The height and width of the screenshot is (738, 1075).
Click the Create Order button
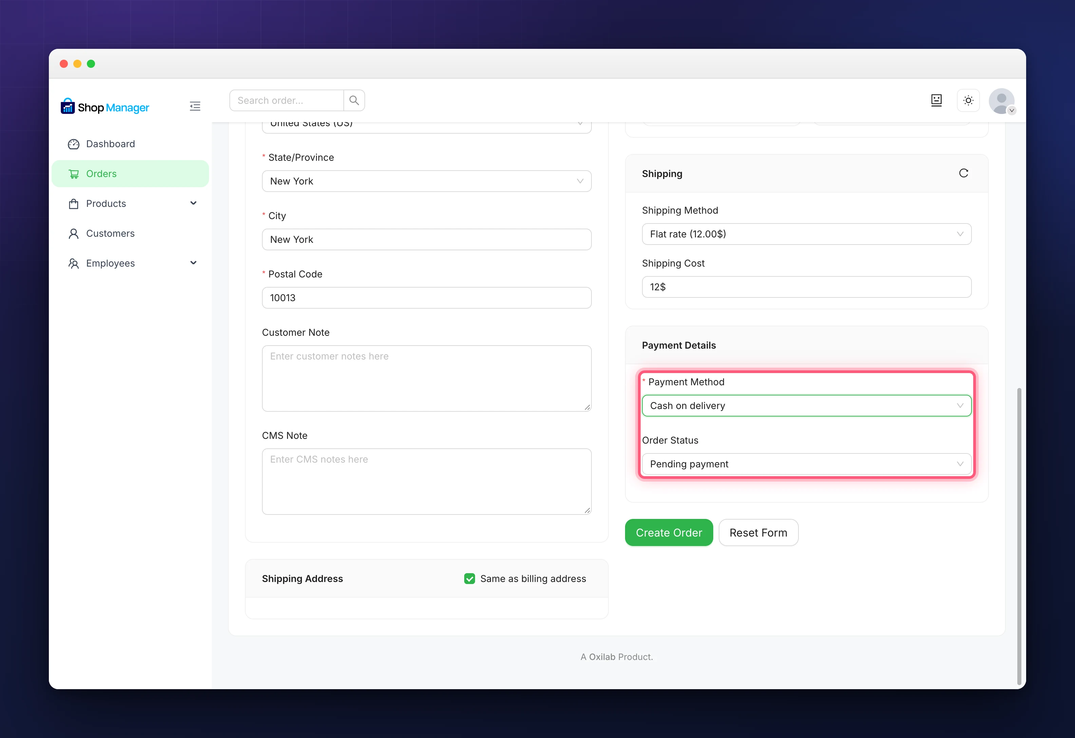pos(669,532)
